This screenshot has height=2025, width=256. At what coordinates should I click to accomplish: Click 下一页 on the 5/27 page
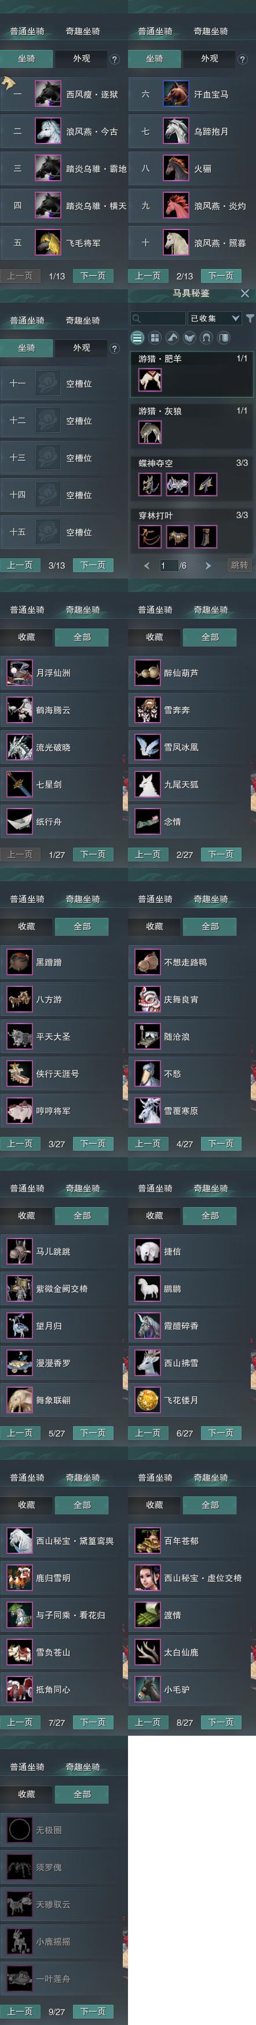pos(92,1433)
